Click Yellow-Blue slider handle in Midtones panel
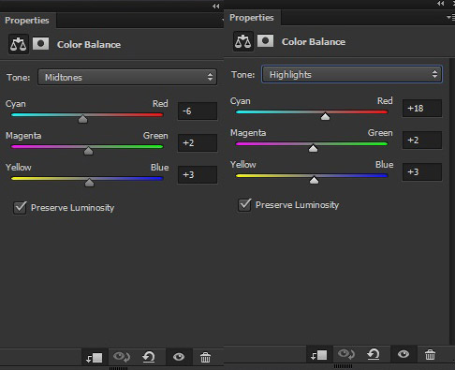 pyautogui.click(x=89, y=183)
